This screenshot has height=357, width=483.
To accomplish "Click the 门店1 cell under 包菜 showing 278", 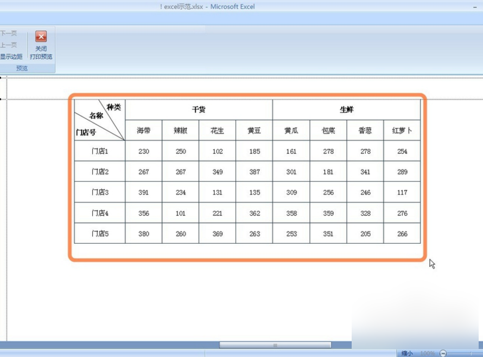I will click(x=328, y=151).
